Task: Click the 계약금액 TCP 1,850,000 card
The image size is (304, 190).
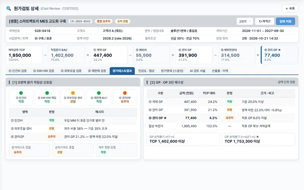Action: [24, 55]
